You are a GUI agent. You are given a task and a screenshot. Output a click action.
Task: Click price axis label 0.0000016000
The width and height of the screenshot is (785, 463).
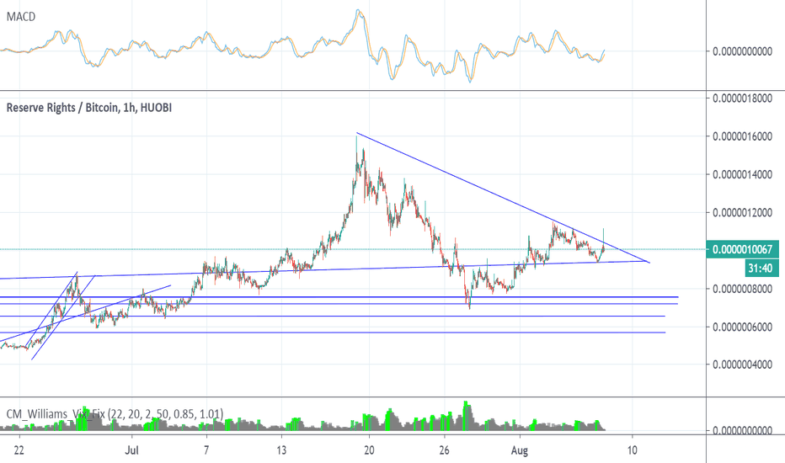[x=742, y=136]
